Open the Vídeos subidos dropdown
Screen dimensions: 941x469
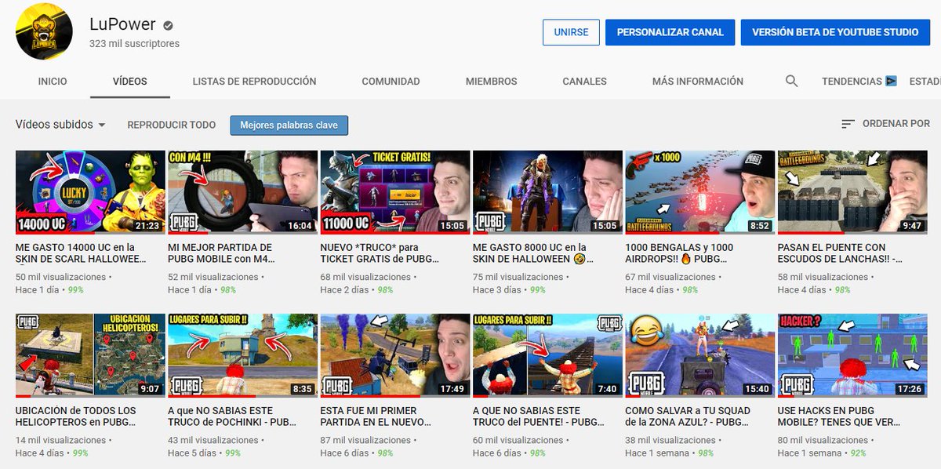(60, 125)
